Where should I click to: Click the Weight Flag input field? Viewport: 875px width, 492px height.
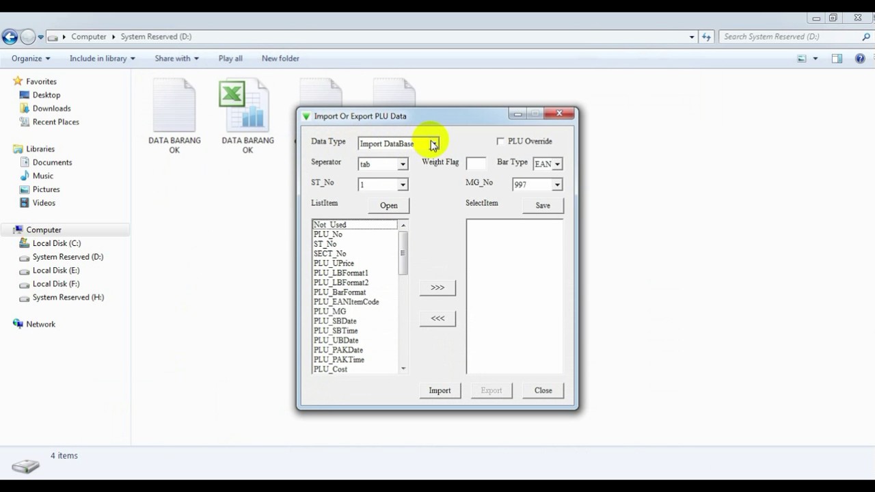click(476, 163)
